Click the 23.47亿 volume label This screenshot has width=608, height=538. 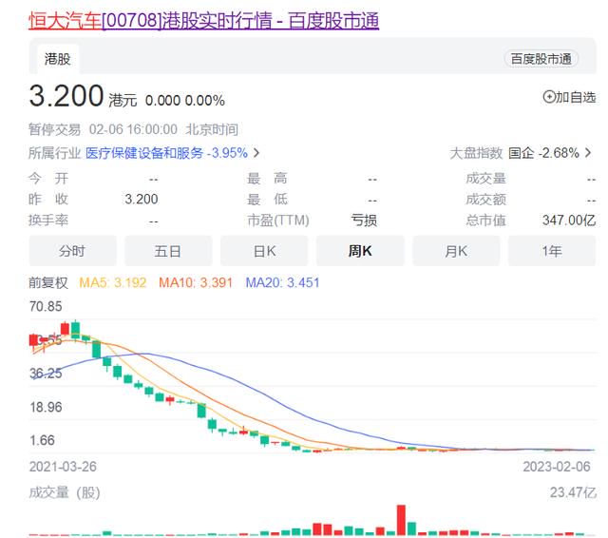[573, 492]
